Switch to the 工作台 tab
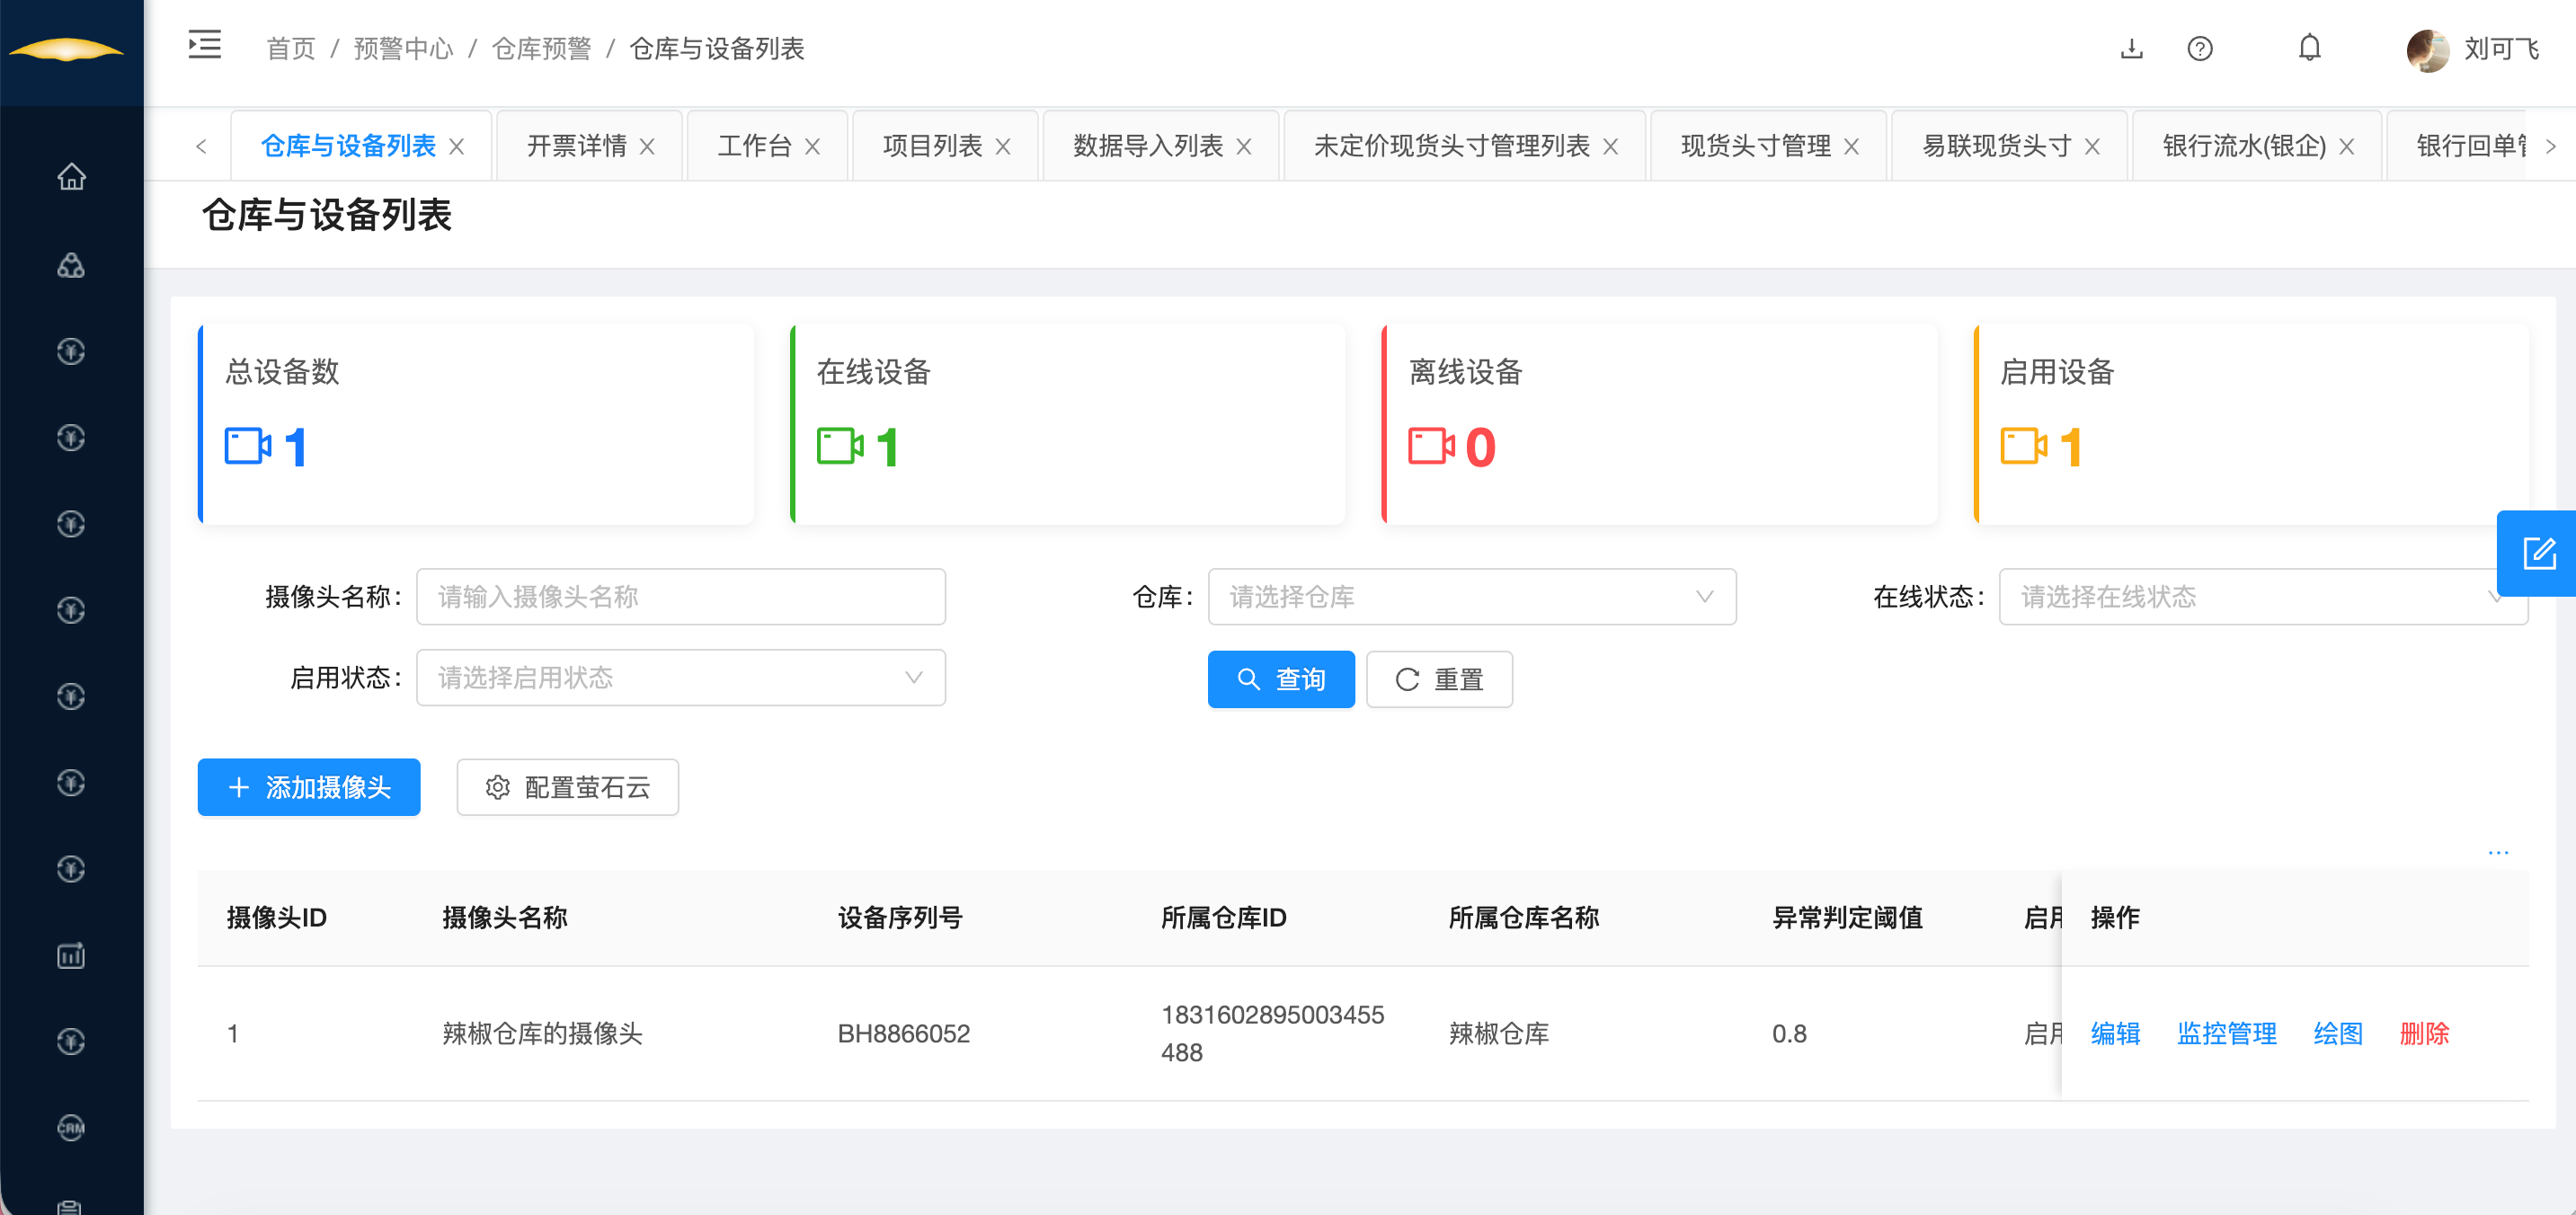The width and height of the screenshot is (2576, 1215). (755, 146)
